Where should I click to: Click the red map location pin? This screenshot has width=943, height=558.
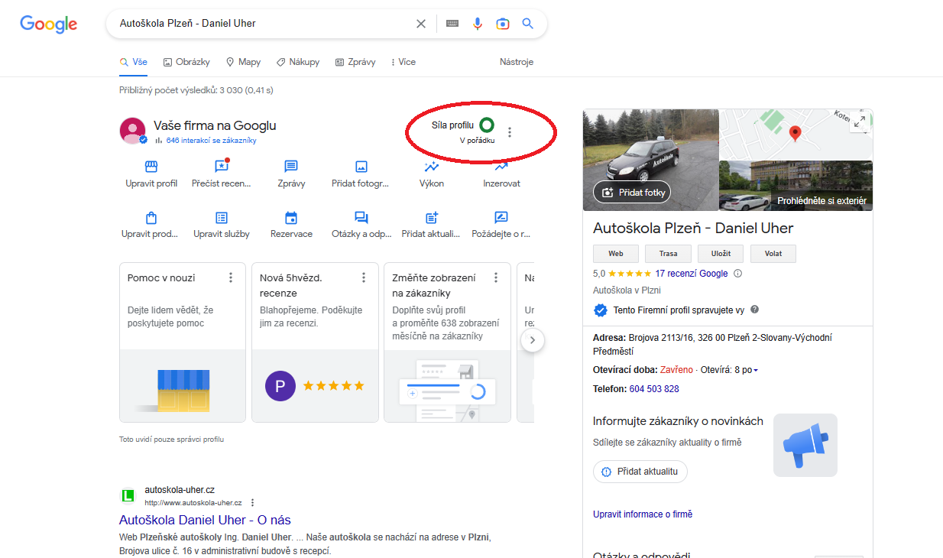795,134
